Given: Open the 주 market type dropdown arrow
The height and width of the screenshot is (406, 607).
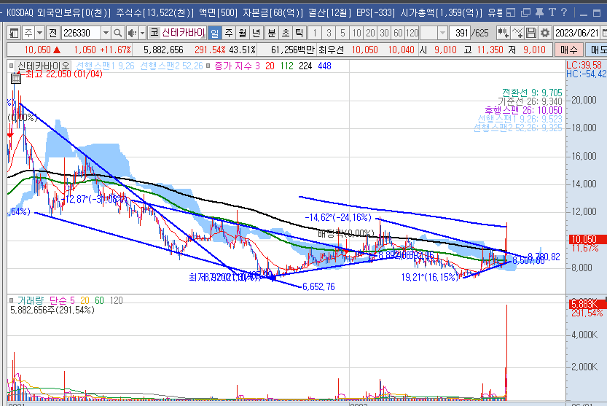Looking at the screenshot, I should tap(39, 33).
